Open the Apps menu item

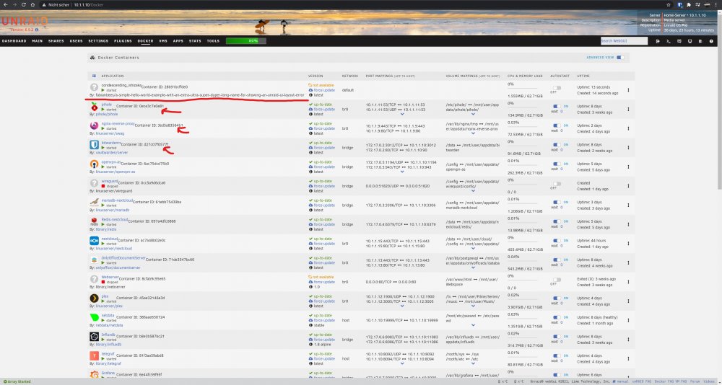[178, 41]
